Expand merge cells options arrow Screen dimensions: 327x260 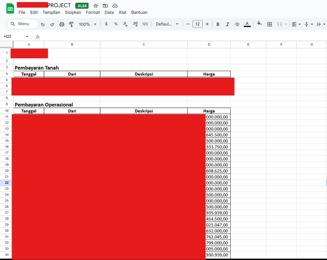tap(286, 25)
